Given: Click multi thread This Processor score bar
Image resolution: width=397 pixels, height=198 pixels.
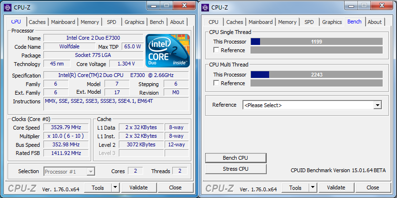Looking at the screenshot, I should pyautogui.click(x=316, y=75).
